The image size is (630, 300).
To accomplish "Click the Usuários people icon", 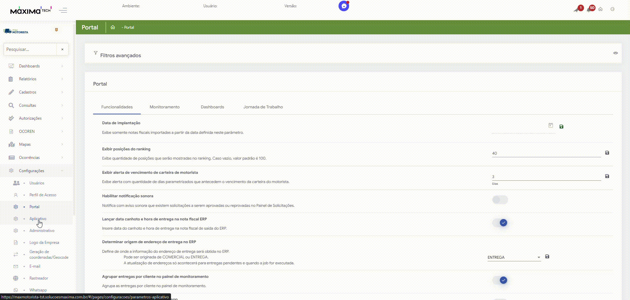I will 16,183.
